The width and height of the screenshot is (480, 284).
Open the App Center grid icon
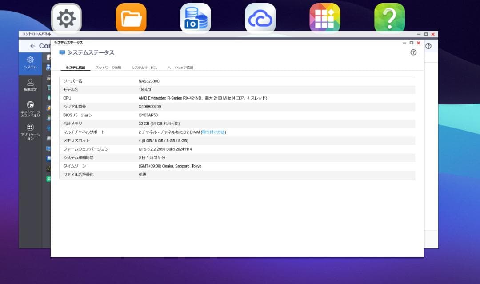[324, 18]
